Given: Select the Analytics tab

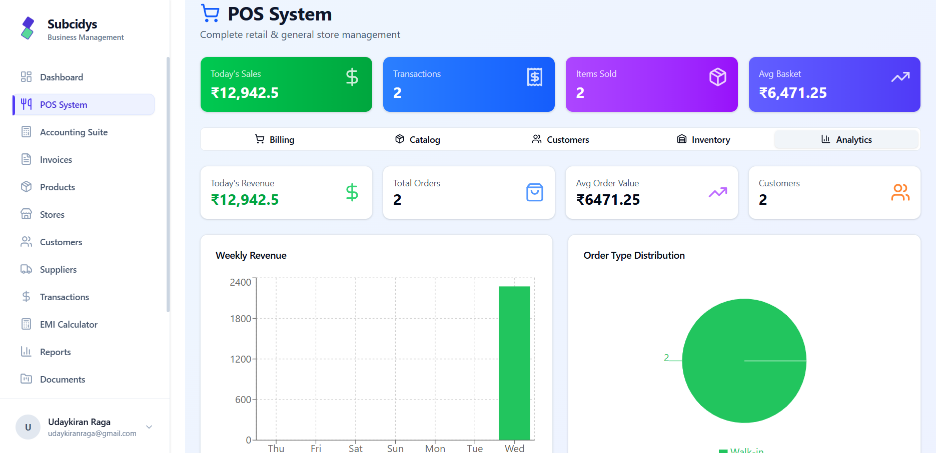Looking at the screenshot, I should tap(846, 139).
